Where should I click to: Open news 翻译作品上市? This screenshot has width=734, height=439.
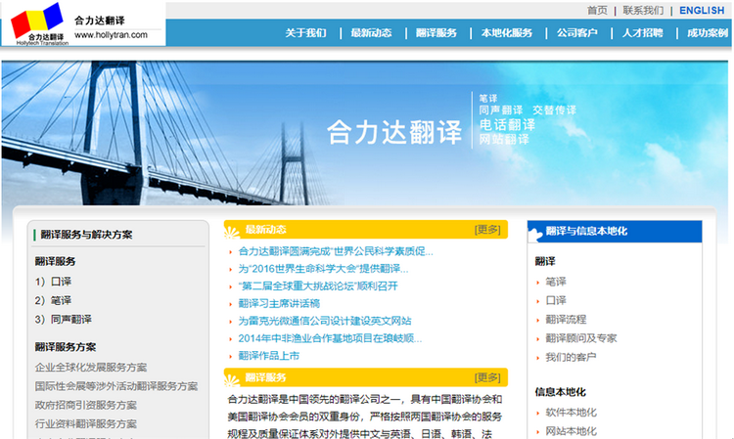click(x=269, y=356)
